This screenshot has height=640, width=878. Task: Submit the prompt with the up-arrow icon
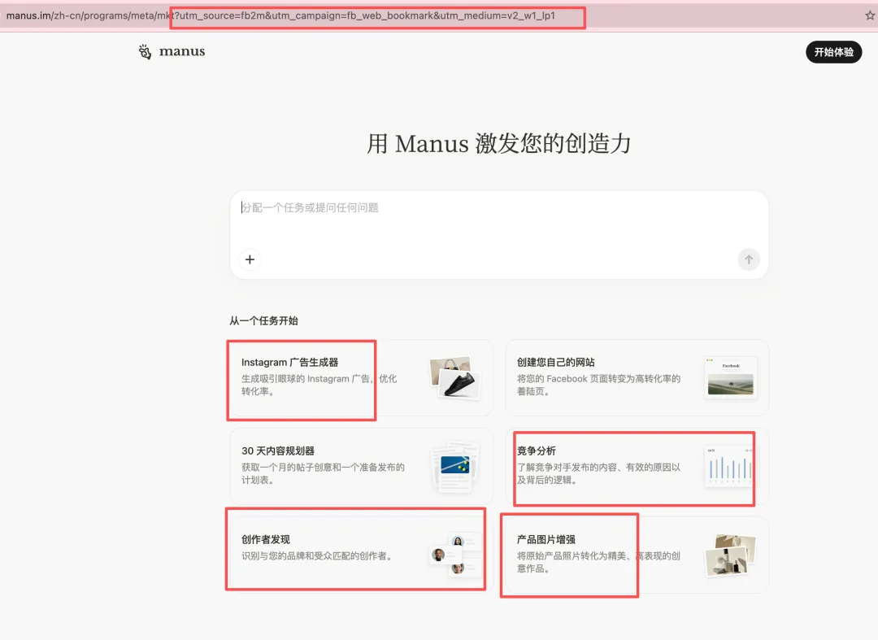click(x=749, y=259)
